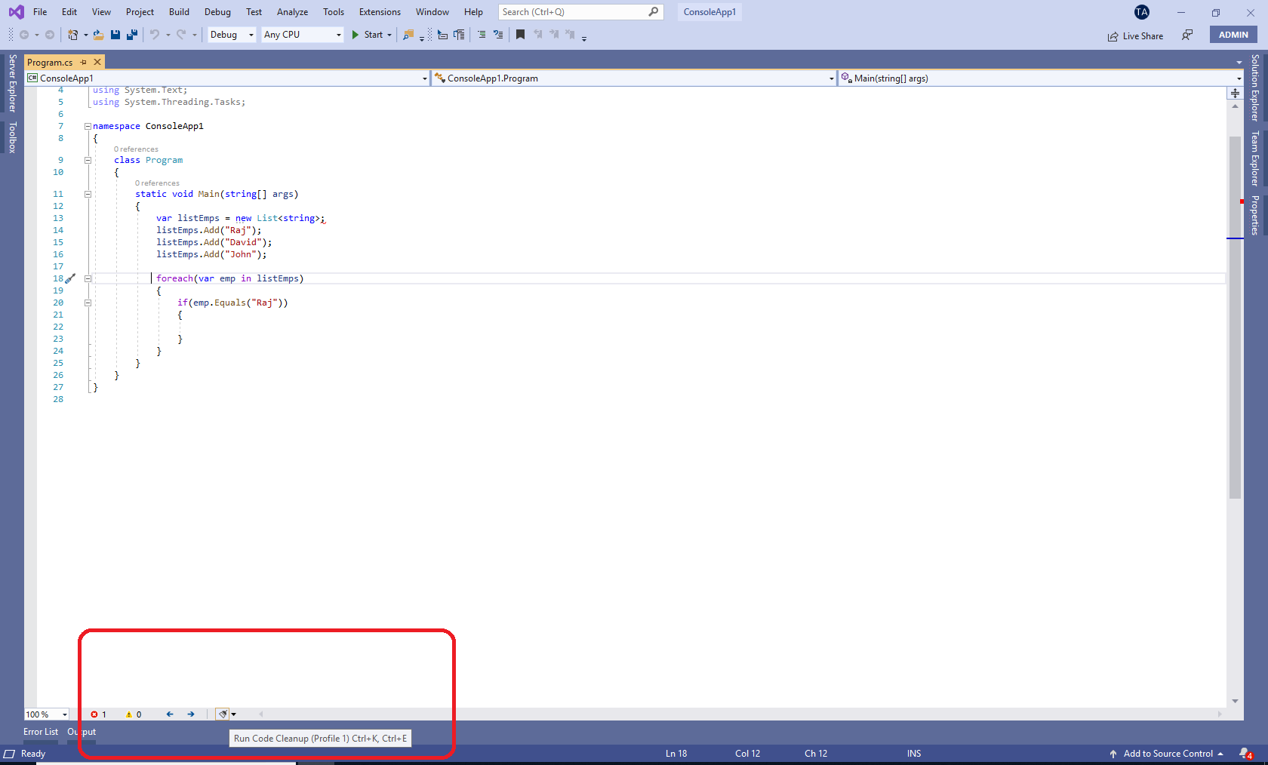
Task: Click the red error marker in scrollbar
Action: [1242, 201]
